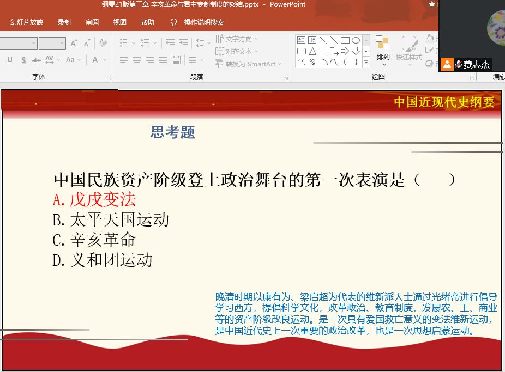Toggle underline formatting

pyautogui.click(x=10, y=60)
